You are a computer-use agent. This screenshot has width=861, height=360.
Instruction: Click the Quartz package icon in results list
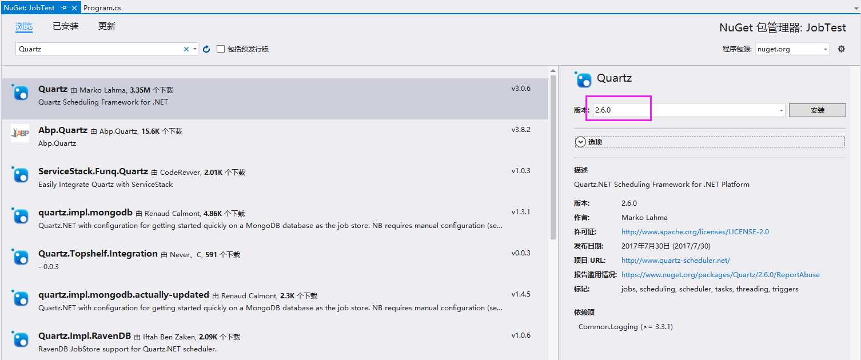point(20,93)
